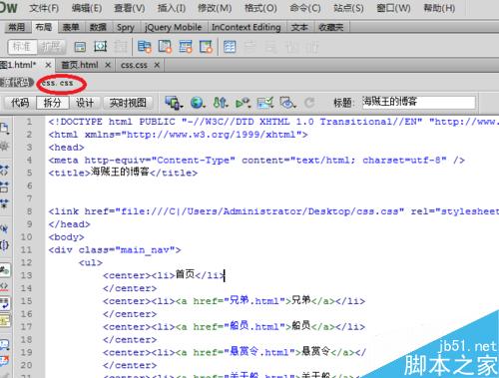Open the Open Documents dropdown in coding toolbar

pyautogui.click(x=4, y=128)
